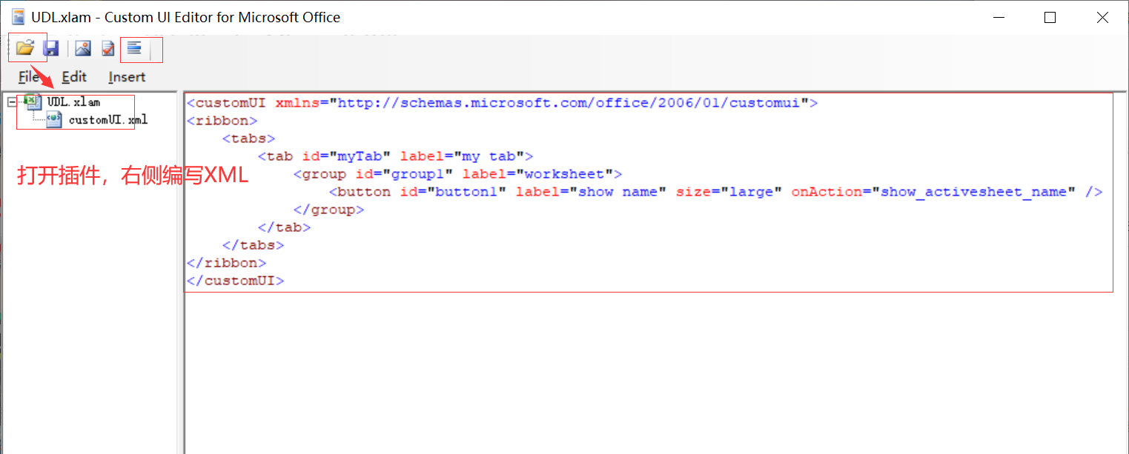The width and height of the screenshot is (1129, 454).
Task: Open the Edit menu
Action: click(x=74, y=76)
